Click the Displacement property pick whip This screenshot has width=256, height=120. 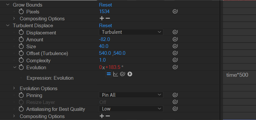tap(175, 32)
